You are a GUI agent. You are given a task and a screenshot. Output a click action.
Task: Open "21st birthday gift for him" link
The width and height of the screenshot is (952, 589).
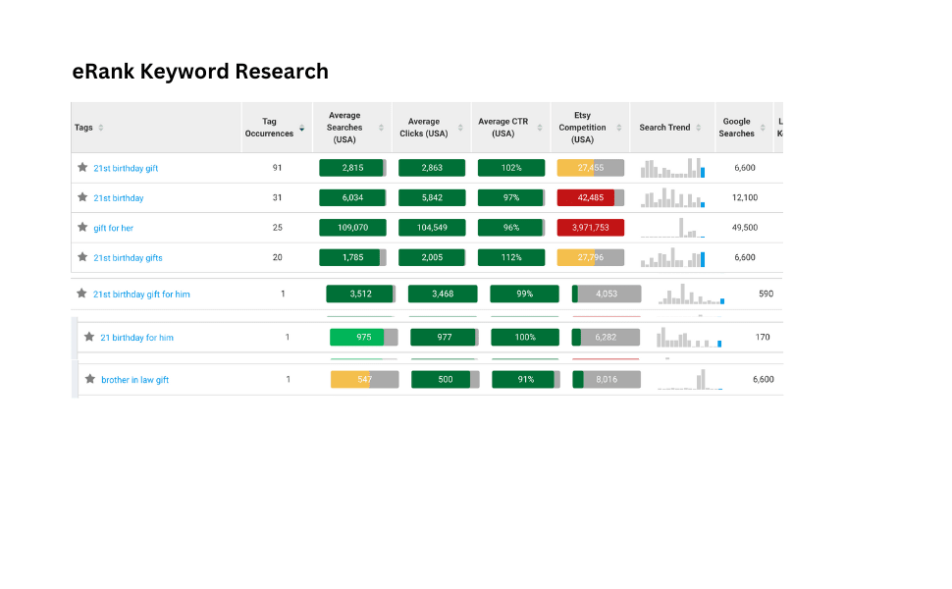pyautogui.click(x=141, y=294)
